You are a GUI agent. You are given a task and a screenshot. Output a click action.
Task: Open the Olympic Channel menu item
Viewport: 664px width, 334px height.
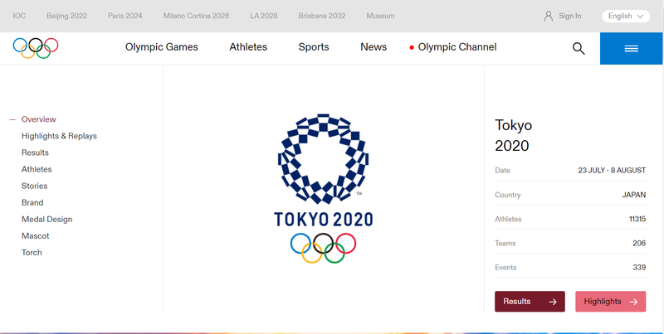(x=457, y=47)
